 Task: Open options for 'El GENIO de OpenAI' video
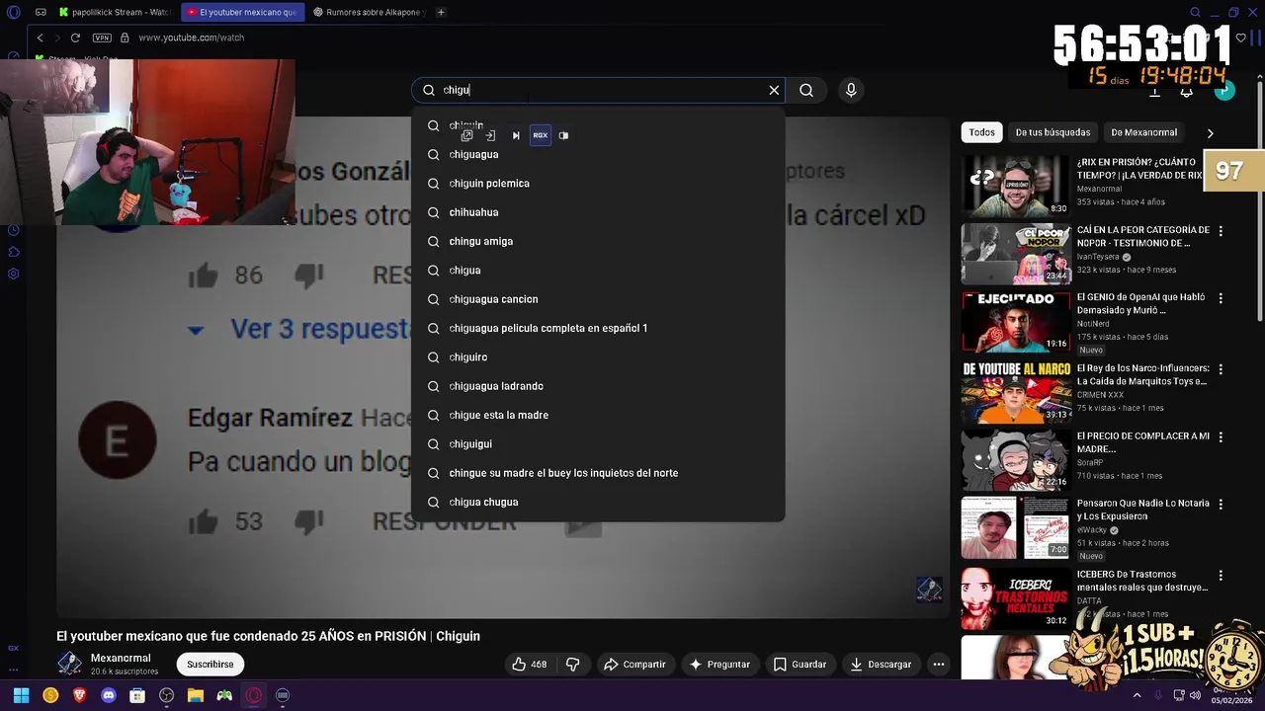click(x=1221, y=298)
